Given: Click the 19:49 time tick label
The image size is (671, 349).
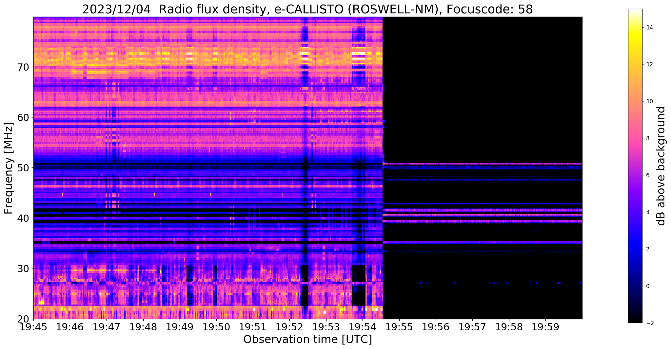Looking at the screenshot, I should 180,327.
